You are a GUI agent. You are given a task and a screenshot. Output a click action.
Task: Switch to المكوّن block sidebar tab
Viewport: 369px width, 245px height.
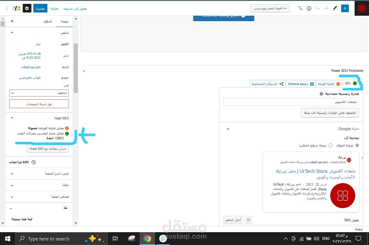47,21
